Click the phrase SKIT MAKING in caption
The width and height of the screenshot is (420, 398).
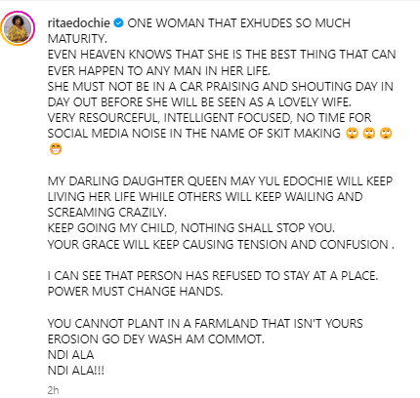(304, 134)
